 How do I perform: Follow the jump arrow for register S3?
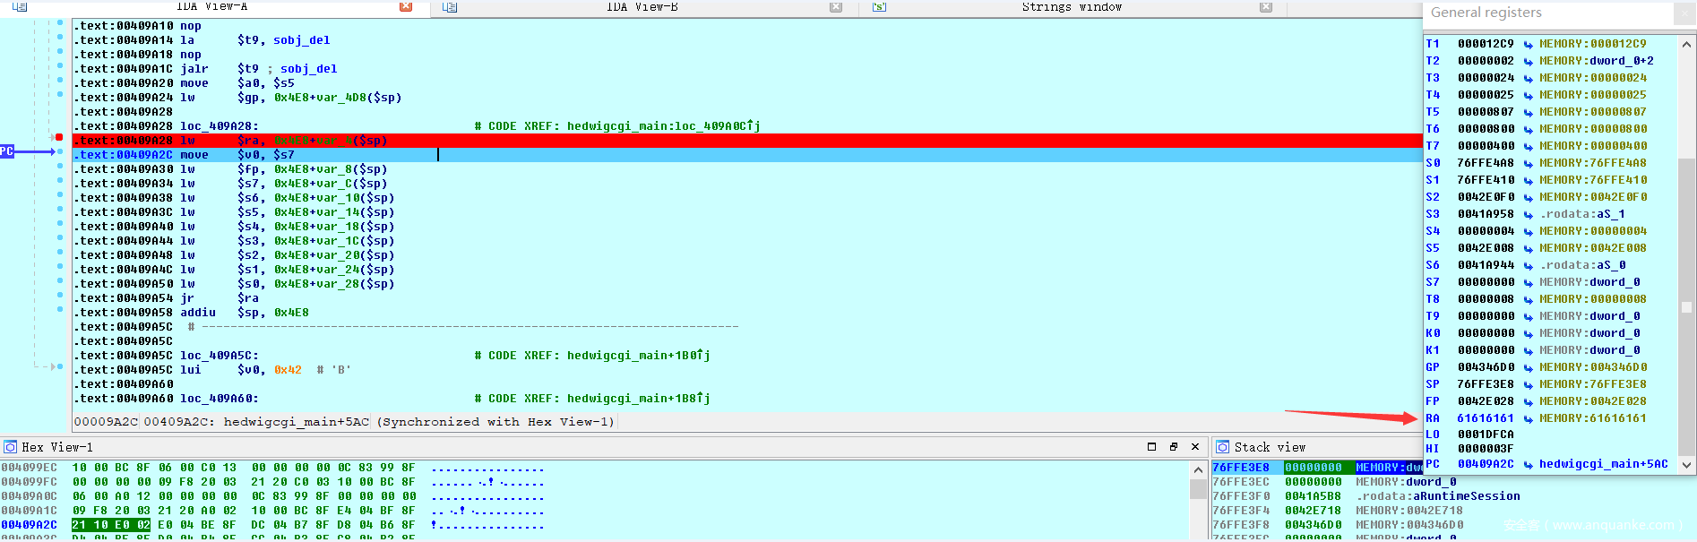coord(1529,214)
